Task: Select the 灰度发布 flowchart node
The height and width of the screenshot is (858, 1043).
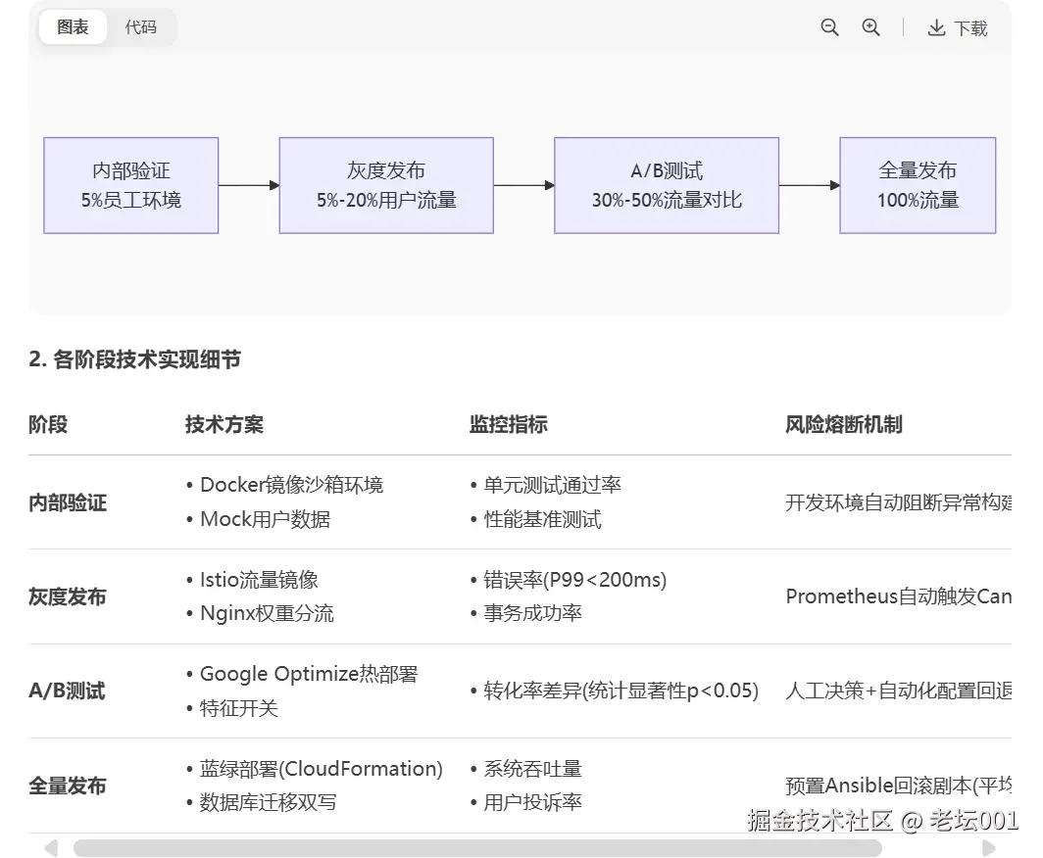Action: click(385, 184)
